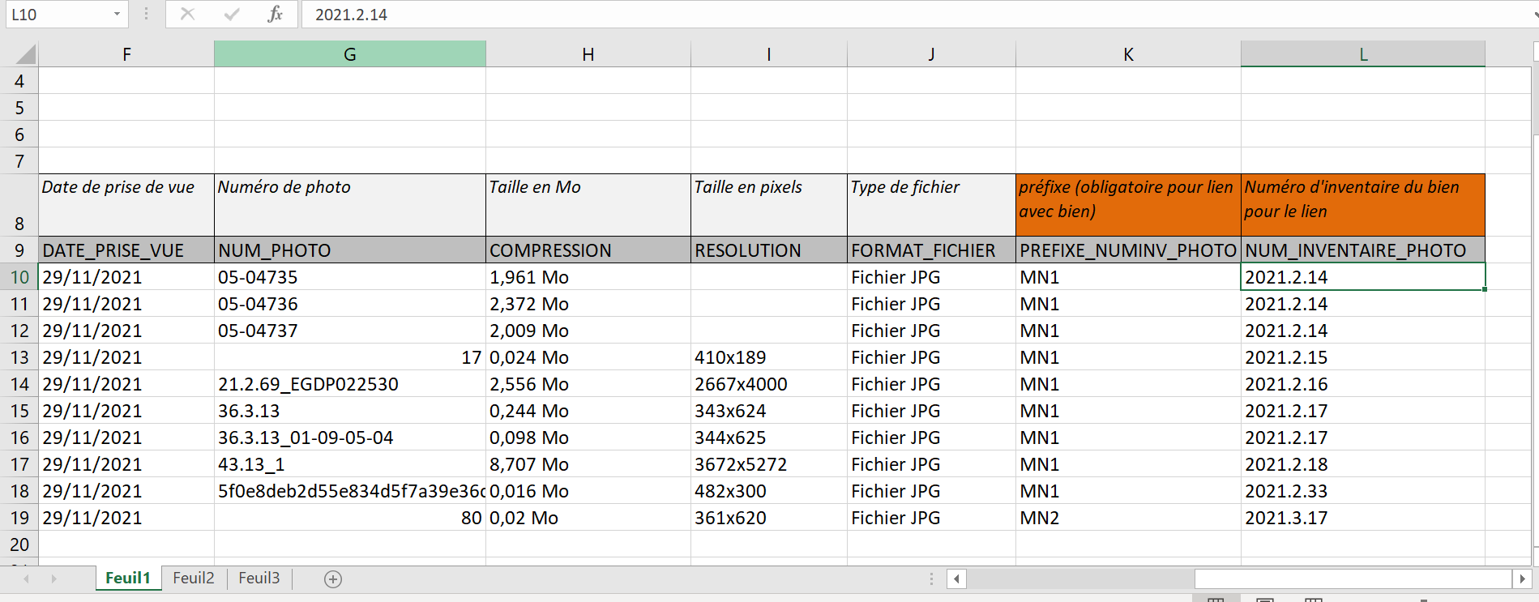1539x602 pixels.
Task: Click the 2021.2.15 inventory cell
Action: point(1363,357)
